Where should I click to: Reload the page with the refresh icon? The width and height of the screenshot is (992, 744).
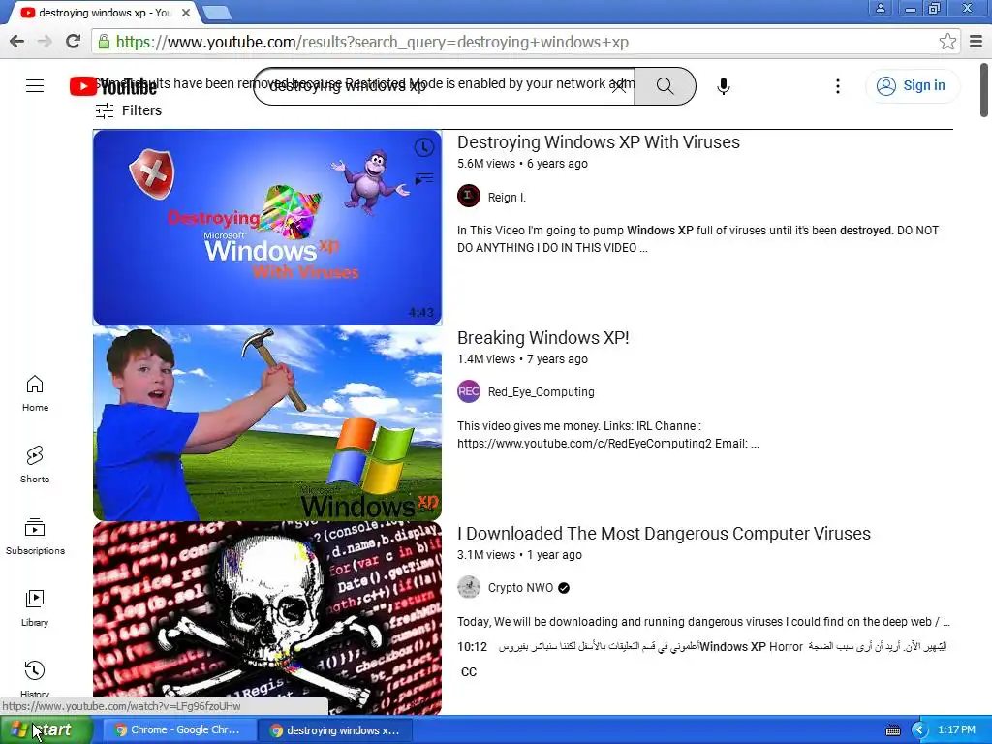(x=74, y=42)
